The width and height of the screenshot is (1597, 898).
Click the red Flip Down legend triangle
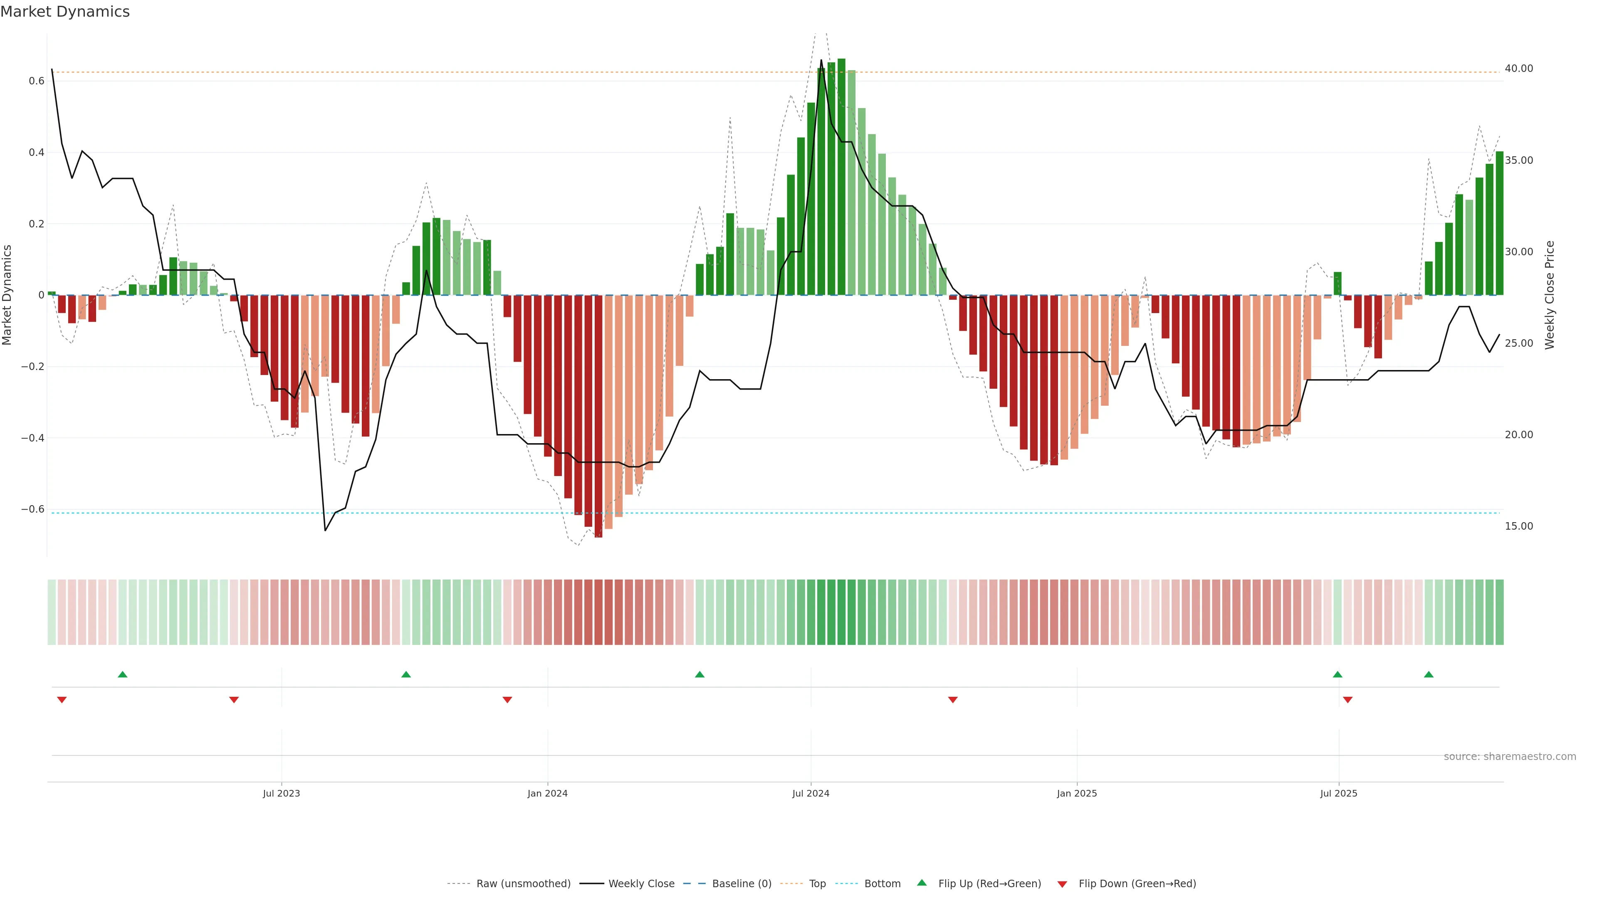(1062, 884)
